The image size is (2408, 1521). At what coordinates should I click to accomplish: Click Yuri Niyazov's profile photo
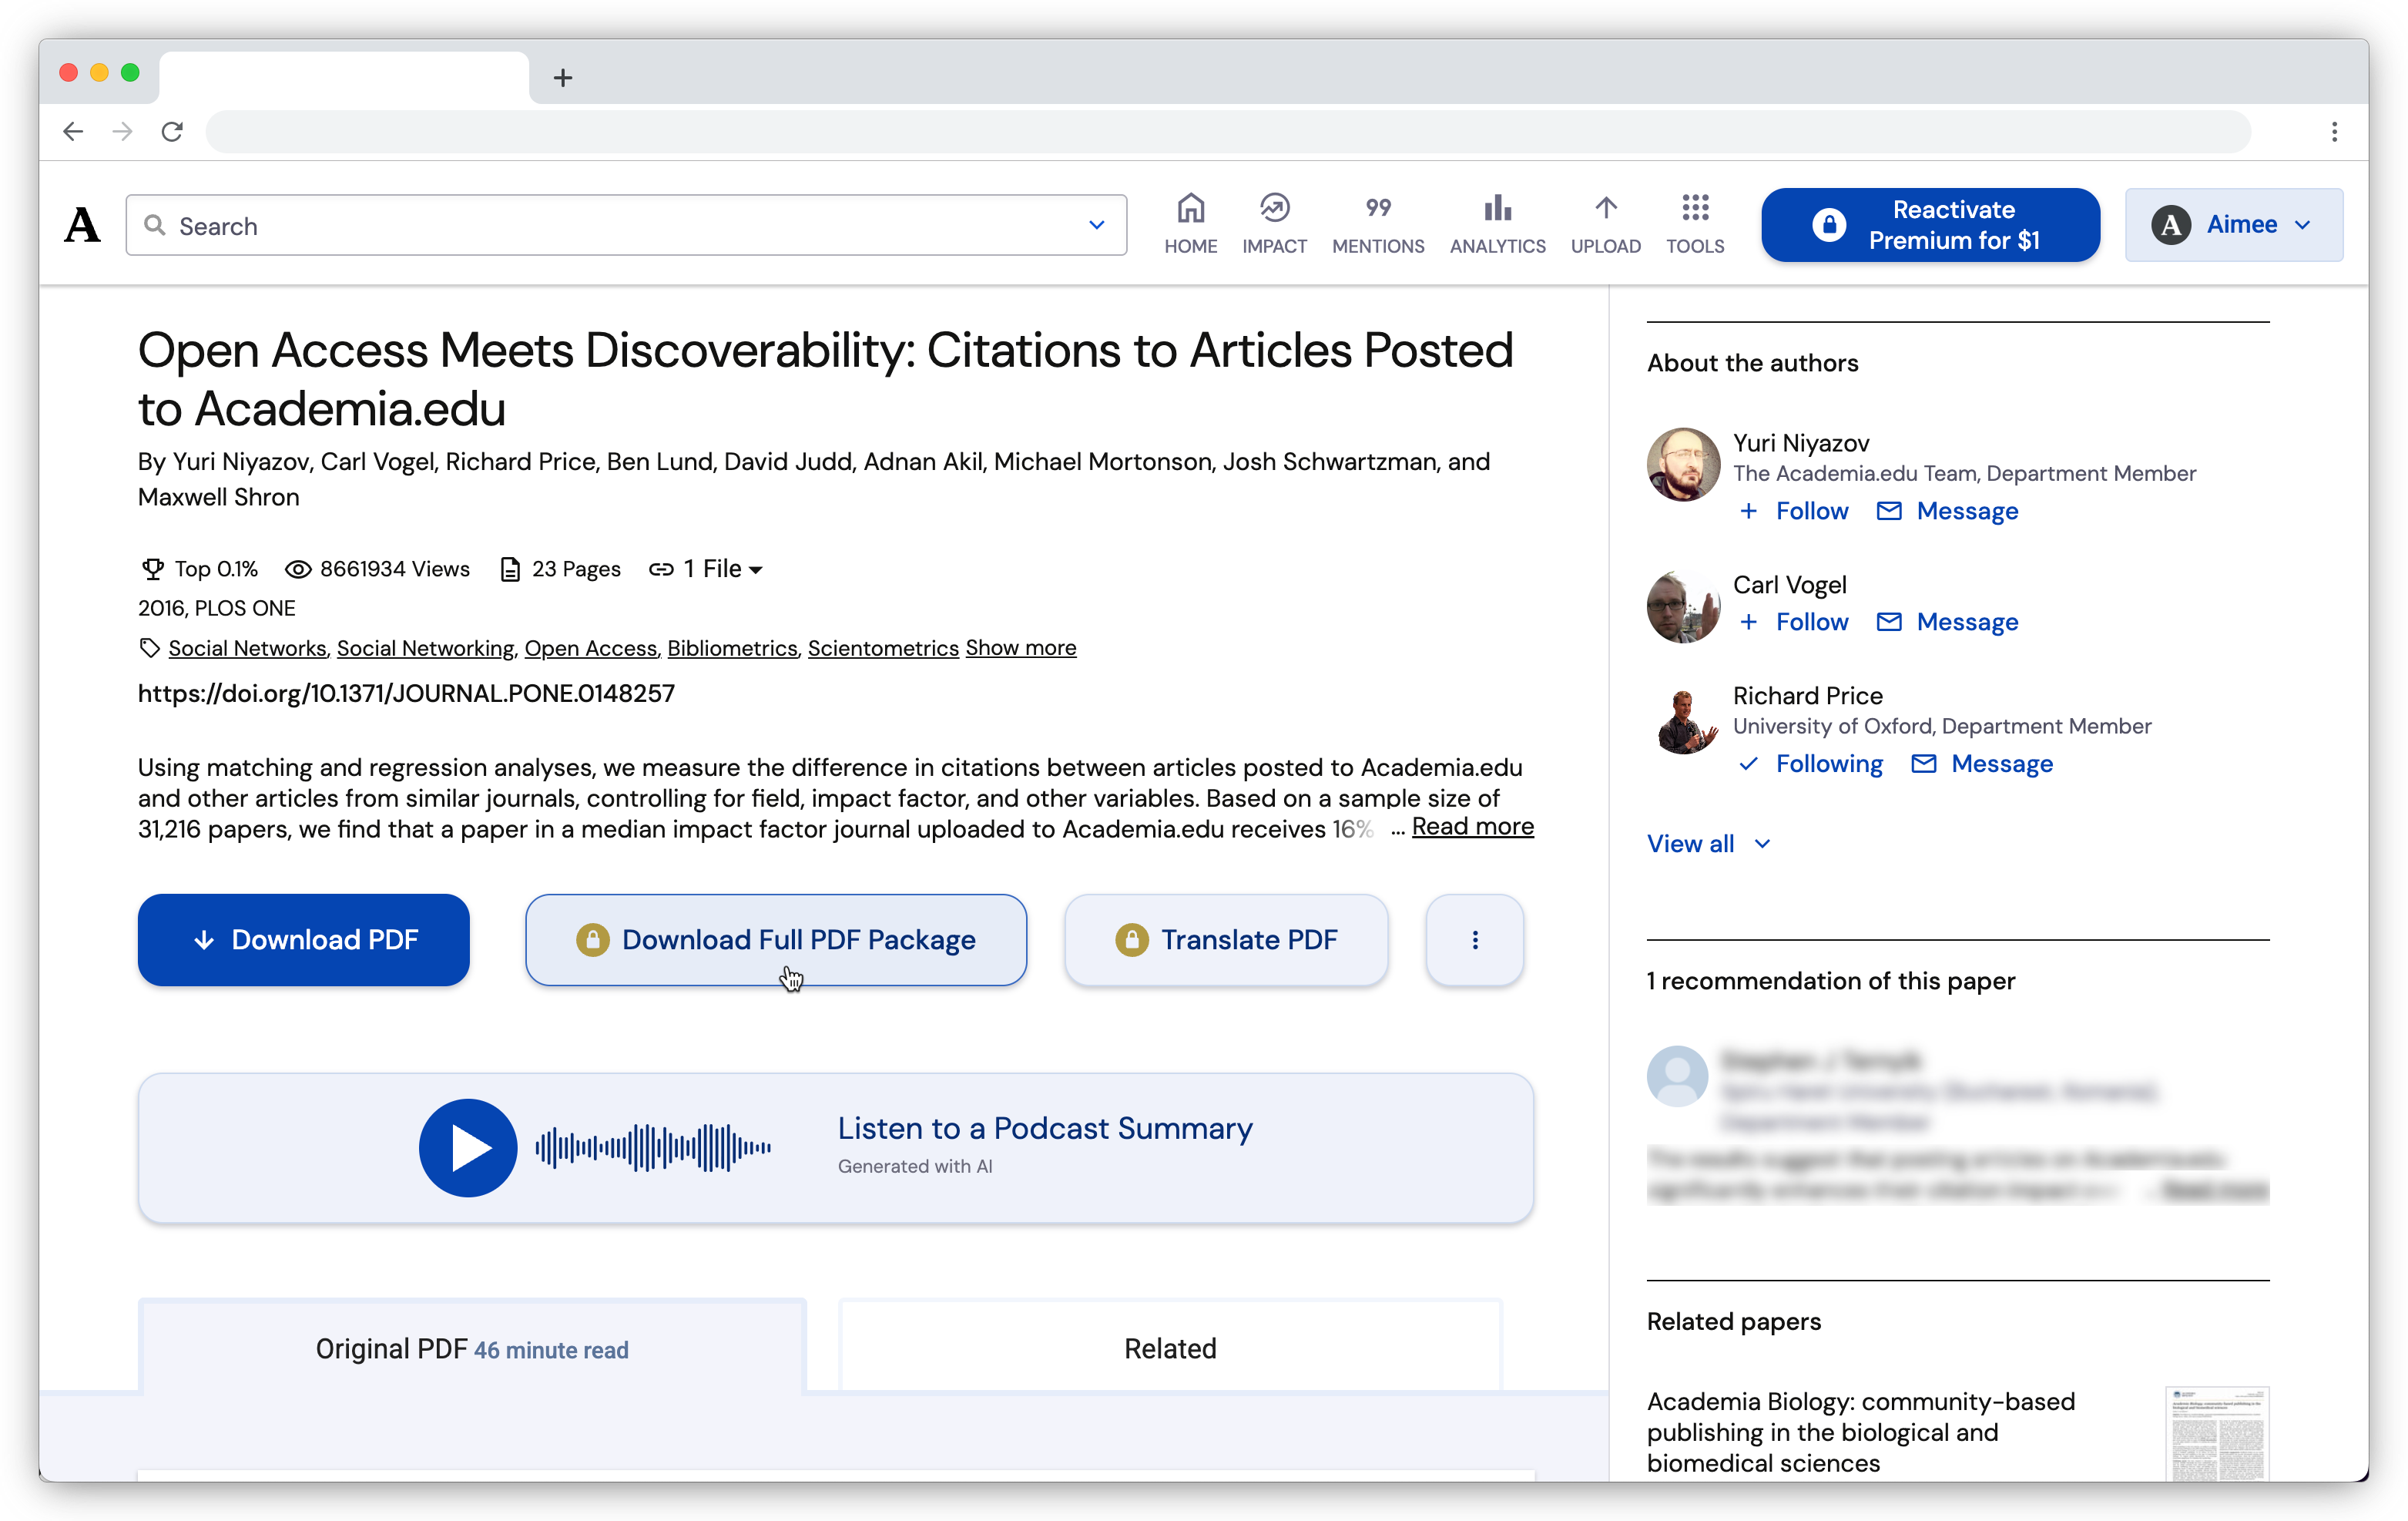[1683, 464]
